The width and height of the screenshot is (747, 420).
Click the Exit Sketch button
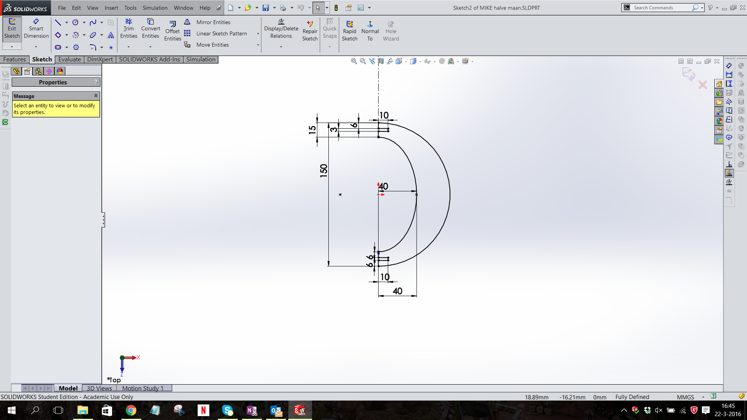coord(12,29)
